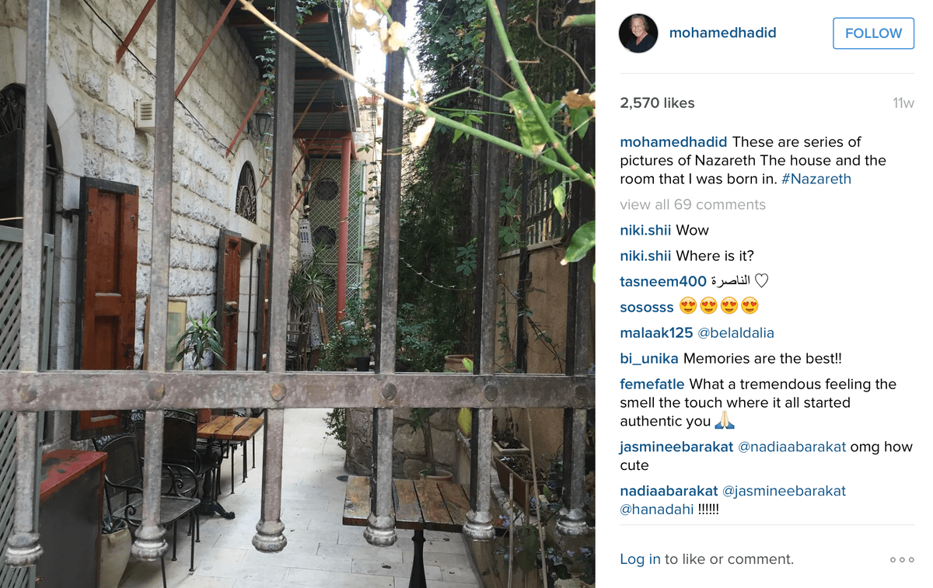Open niki.shii profile from Wow comment
This screenshot has height=588, width=933.
[646, 230]
